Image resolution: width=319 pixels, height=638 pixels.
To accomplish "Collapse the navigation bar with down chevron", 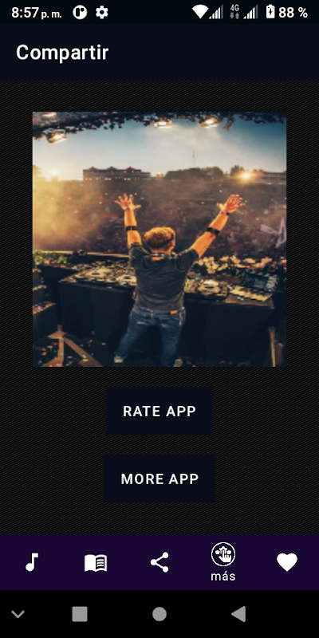I will click(x=18, y=614).
